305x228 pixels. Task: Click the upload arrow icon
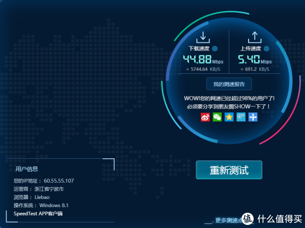255,37
